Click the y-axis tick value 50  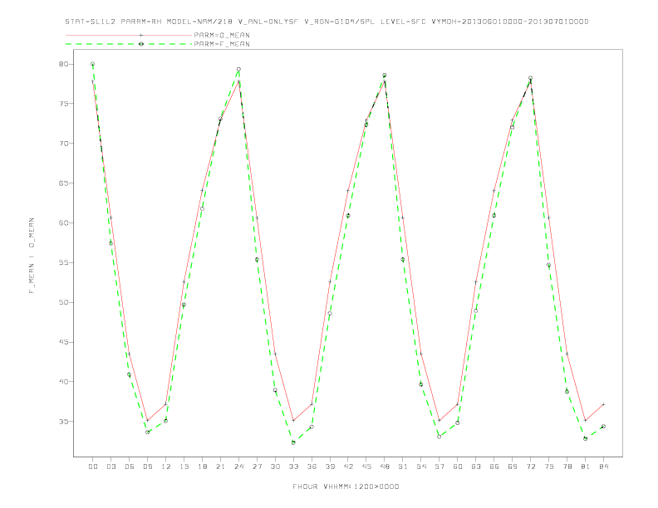63,302
